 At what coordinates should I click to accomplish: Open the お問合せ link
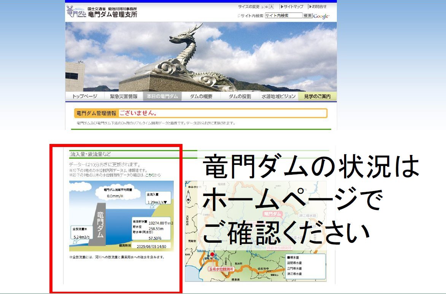tap(318, 6)
